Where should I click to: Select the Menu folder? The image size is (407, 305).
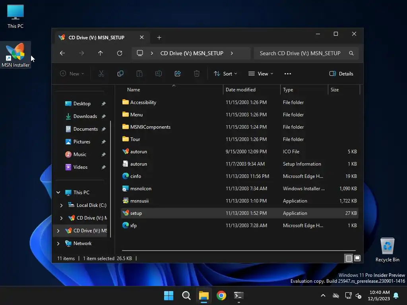click(x=240, y=115)
